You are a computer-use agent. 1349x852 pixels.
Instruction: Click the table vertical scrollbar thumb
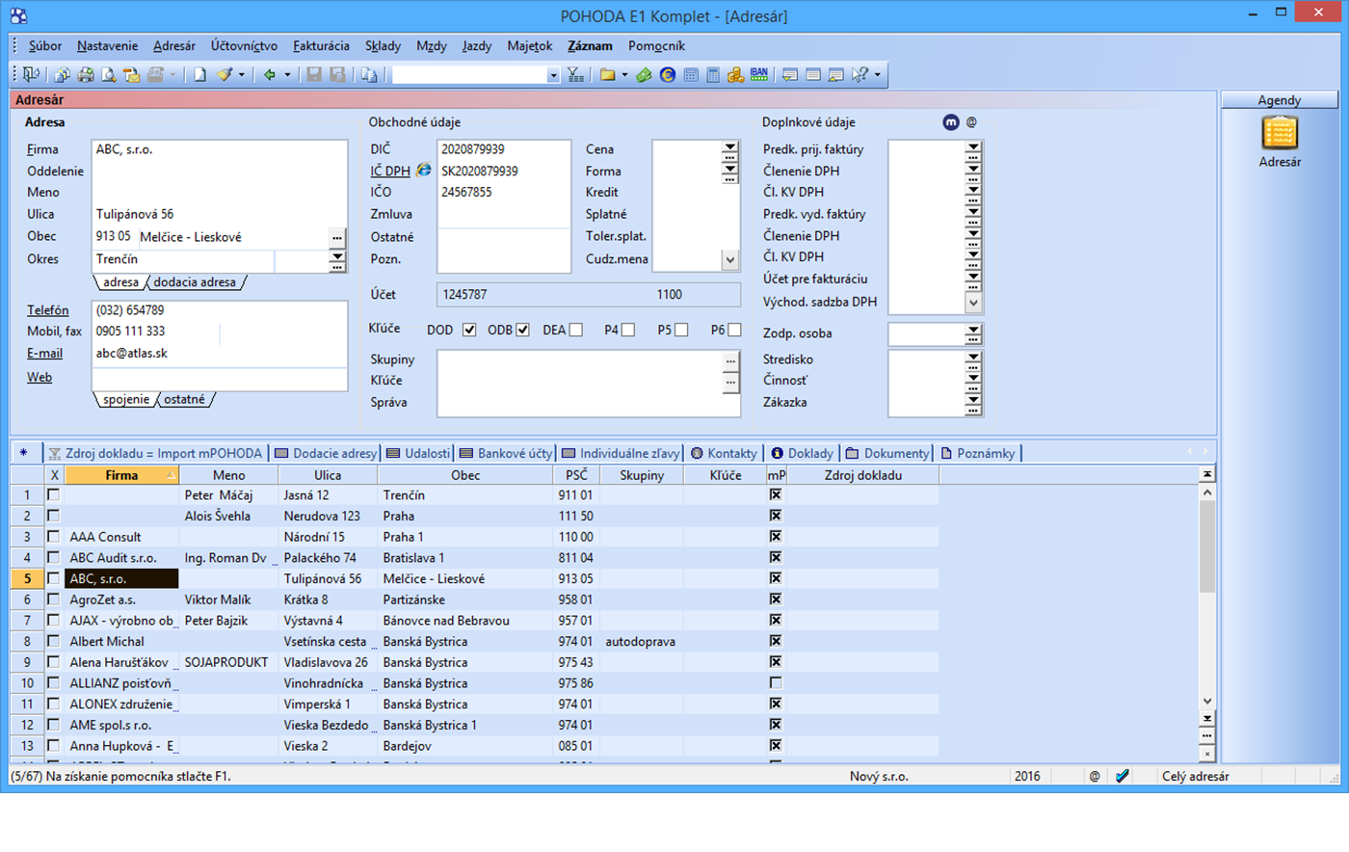[1207, 546]
